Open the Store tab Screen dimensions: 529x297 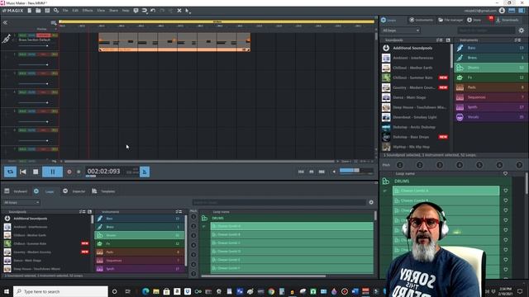coord(474,20)
